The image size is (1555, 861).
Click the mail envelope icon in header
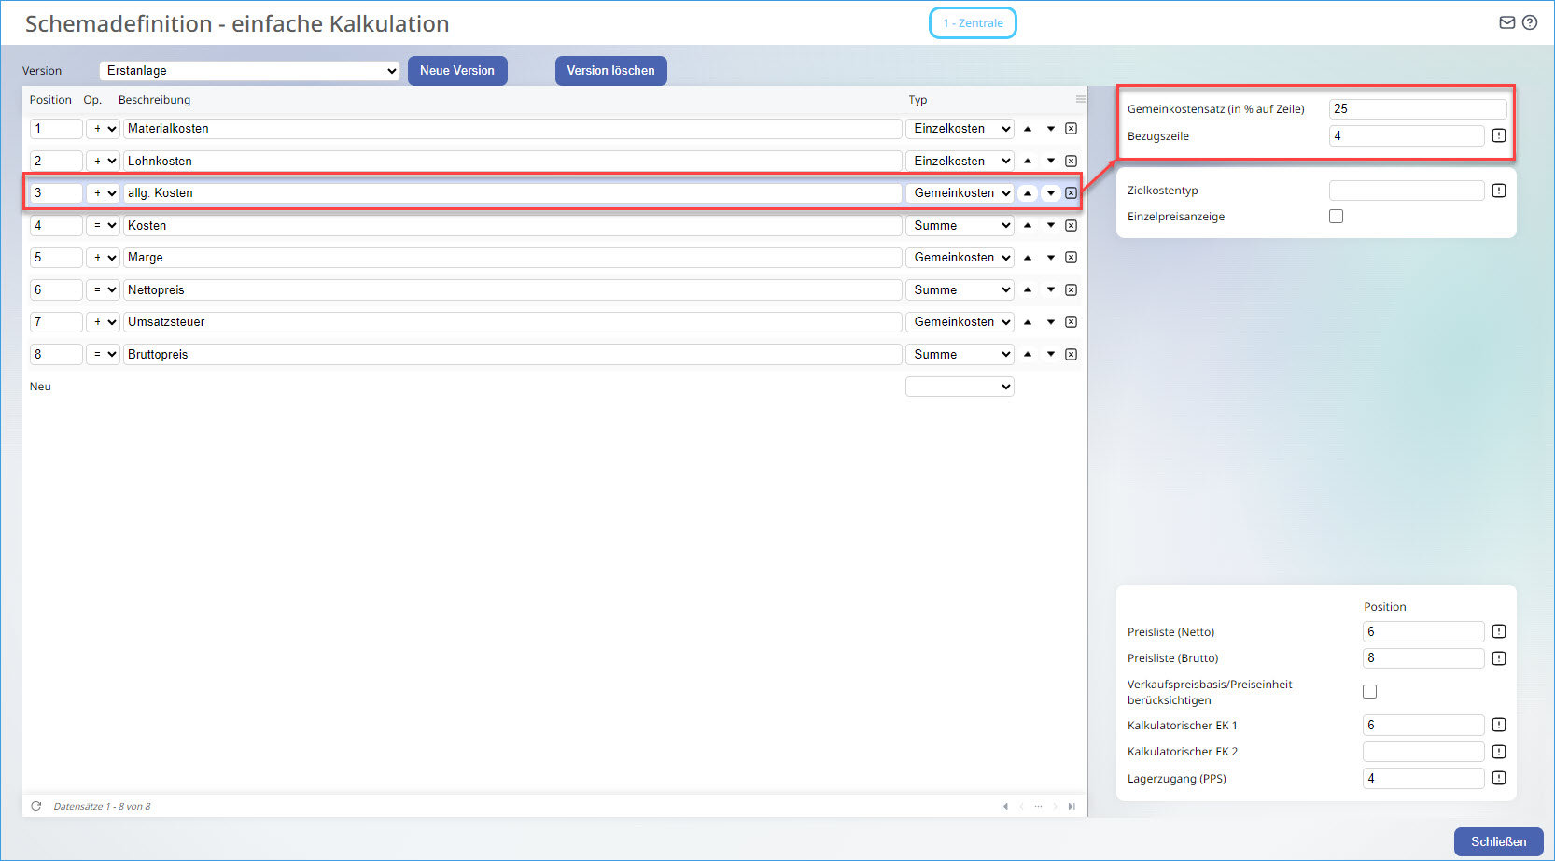click(x=1506, y=22)
